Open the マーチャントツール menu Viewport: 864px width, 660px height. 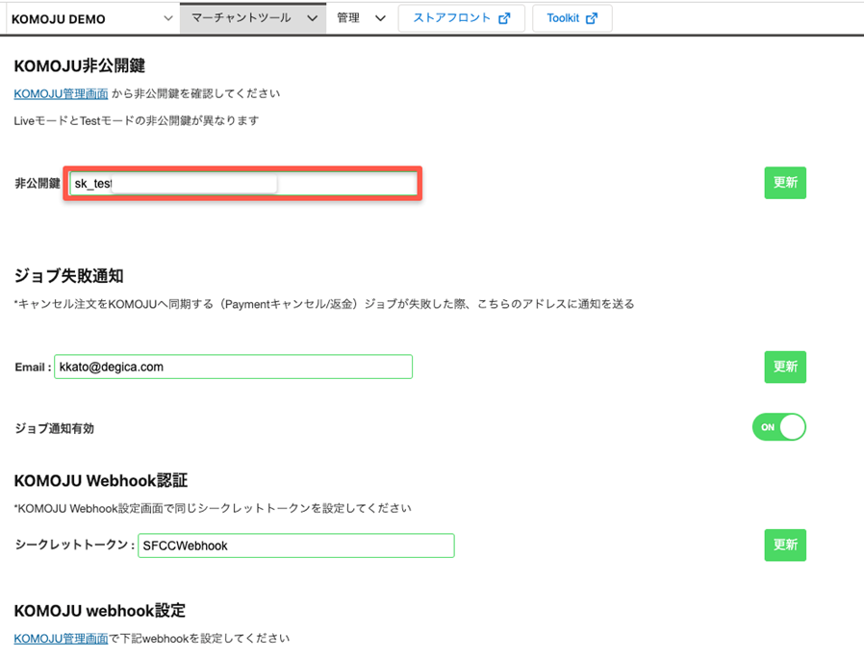(x=253, y=18)
